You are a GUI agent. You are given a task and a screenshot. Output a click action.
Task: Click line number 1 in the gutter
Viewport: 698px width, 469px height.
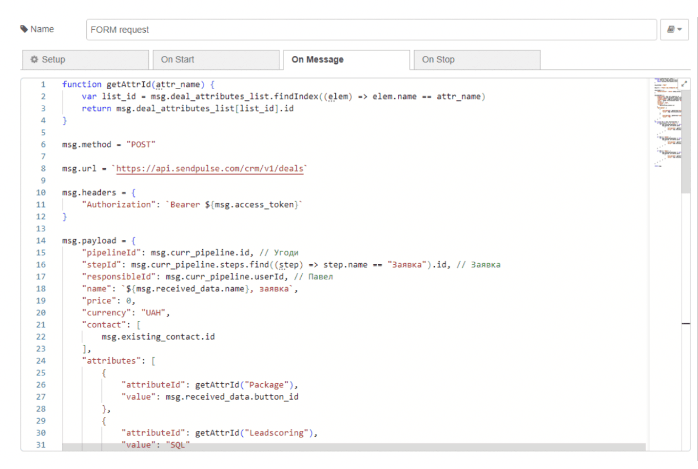43,84
